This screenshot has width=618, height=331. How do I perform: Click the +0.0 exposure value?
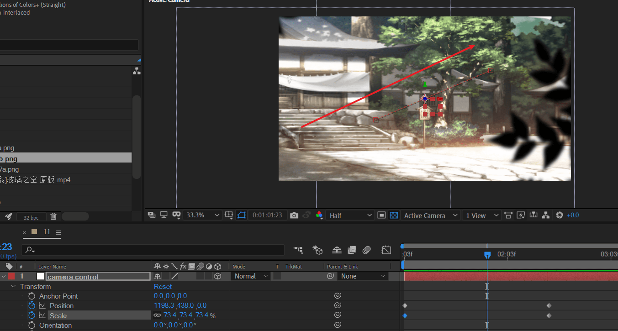pos(573,215)
